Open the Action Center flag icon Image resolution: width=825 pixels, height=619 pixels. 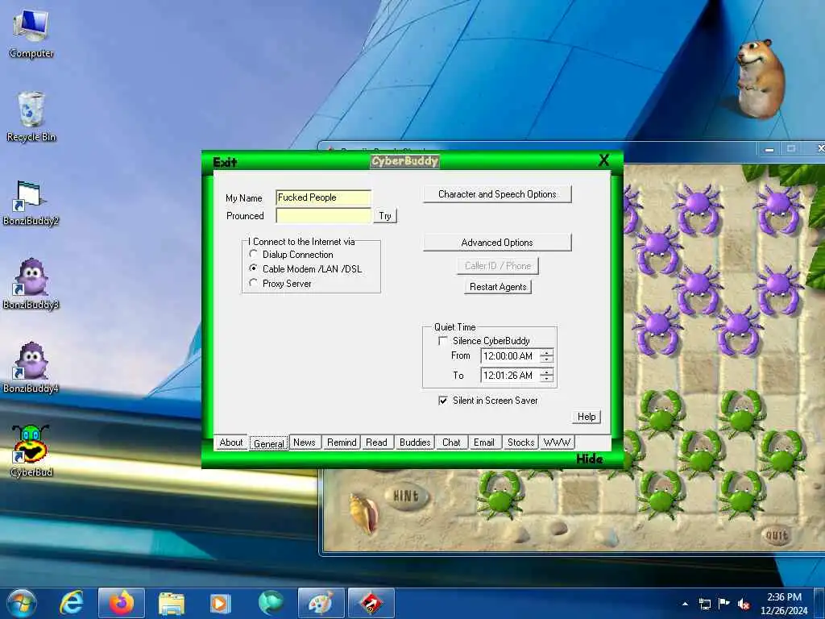724,604
